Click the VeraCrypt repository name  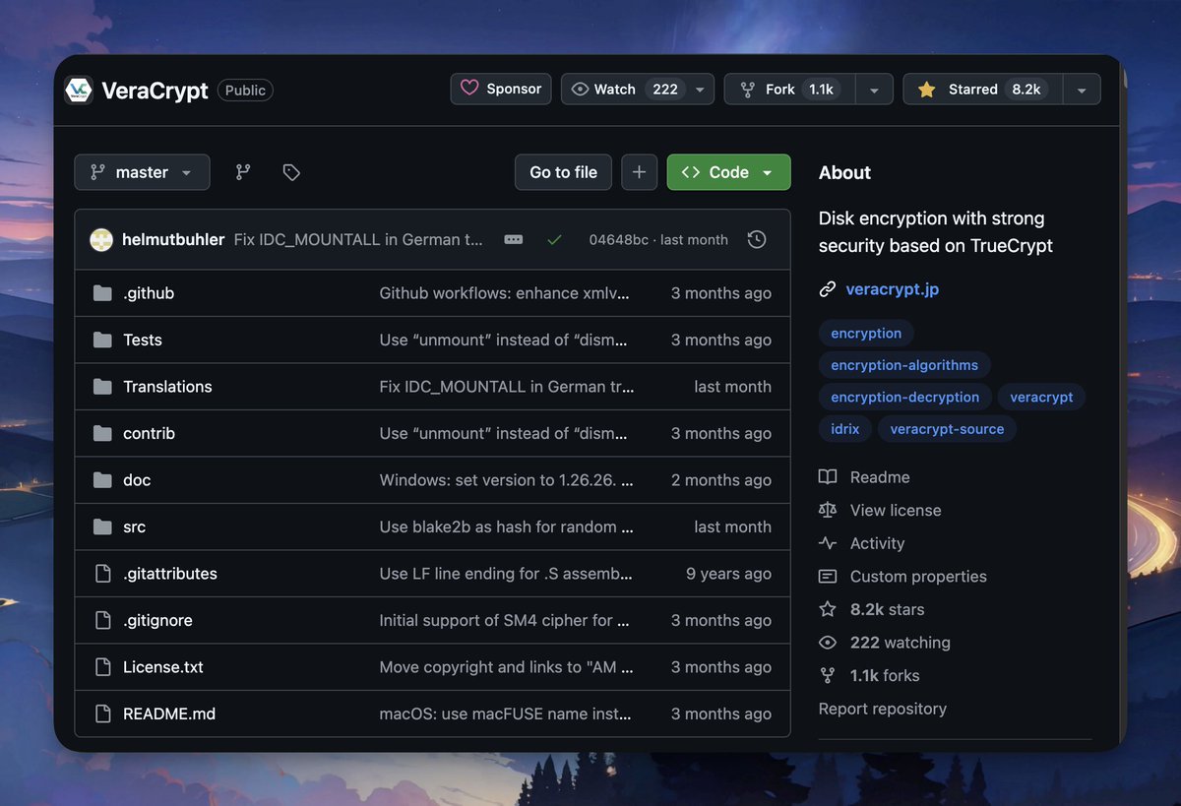click(155, 91)
